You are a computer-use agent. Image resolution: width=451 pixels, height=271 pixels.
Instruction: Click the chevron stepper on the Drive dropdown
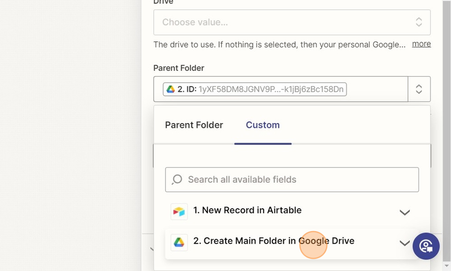click(419, 22)
